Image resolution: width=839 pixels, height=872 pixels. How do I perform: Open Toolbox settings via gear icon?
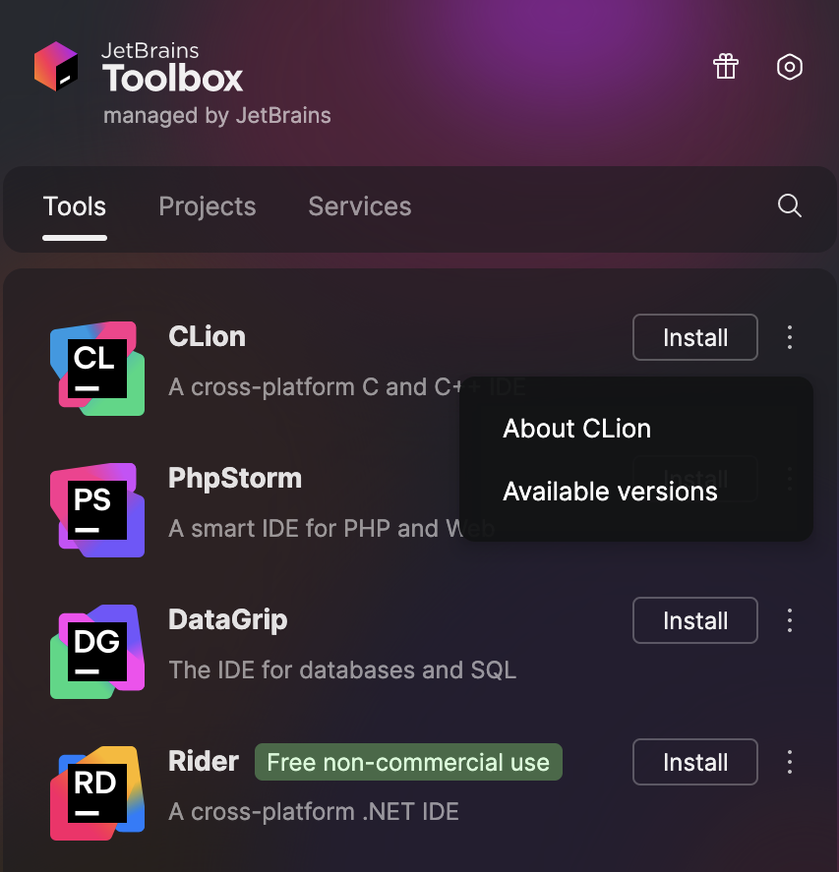[x=789, y=66]
